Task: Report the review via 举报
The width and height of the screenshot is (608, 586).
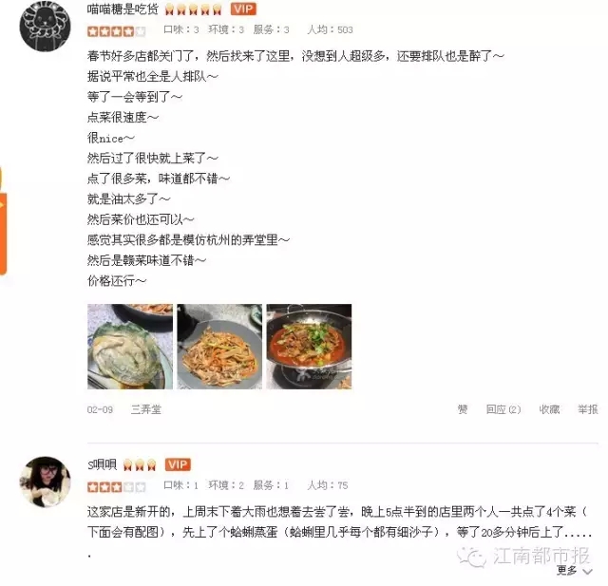Action: click(x=588, y=409)
